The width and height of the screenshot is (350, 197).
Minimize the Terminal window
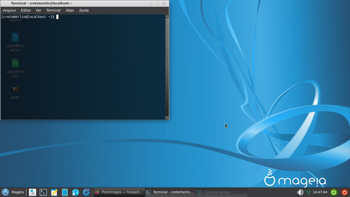pos(151,3)
